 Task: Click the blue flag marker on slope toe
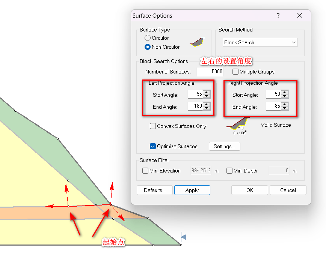[183, 237]
